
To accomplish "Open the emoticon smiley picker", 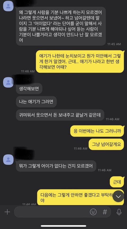I will point(93,212).
